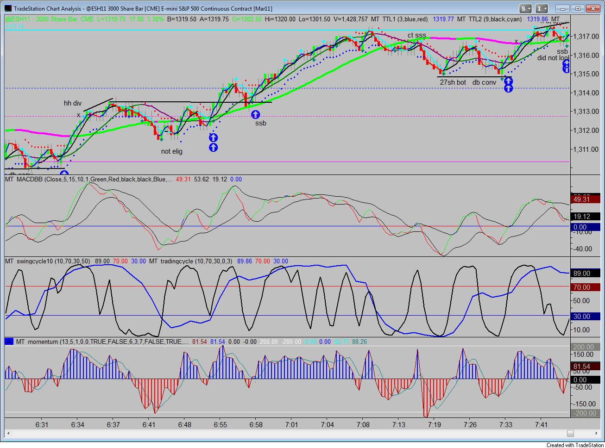This screenshot has width=605, height=448.
Task: Click the 'hh div' chart annotation
Action: coord(73,103)
